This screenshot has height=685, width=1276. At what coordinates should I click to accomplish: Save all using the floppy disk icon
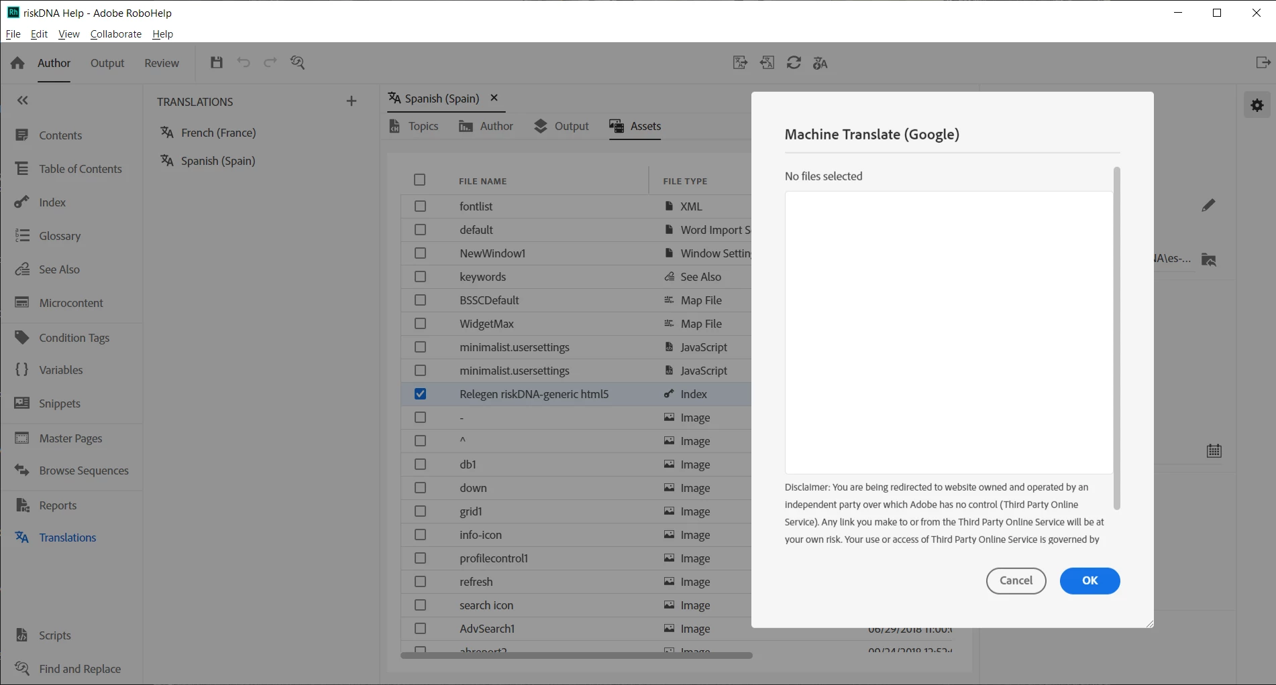[216, 62]
